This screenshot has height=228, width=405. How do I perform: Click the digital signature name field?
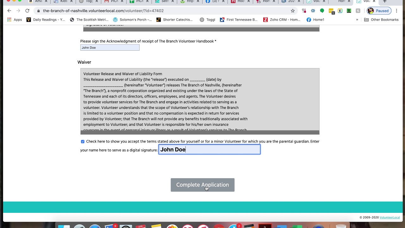[209, 149]
